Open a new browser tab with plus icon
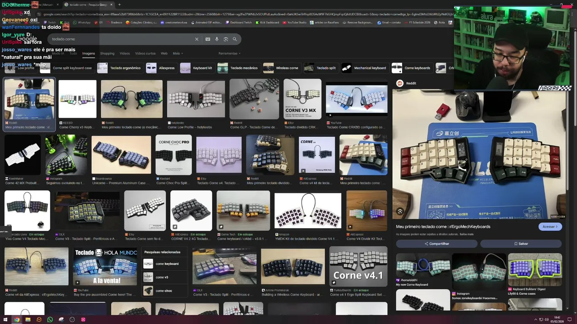Screen dimensions: 577x324 (119, 4)
